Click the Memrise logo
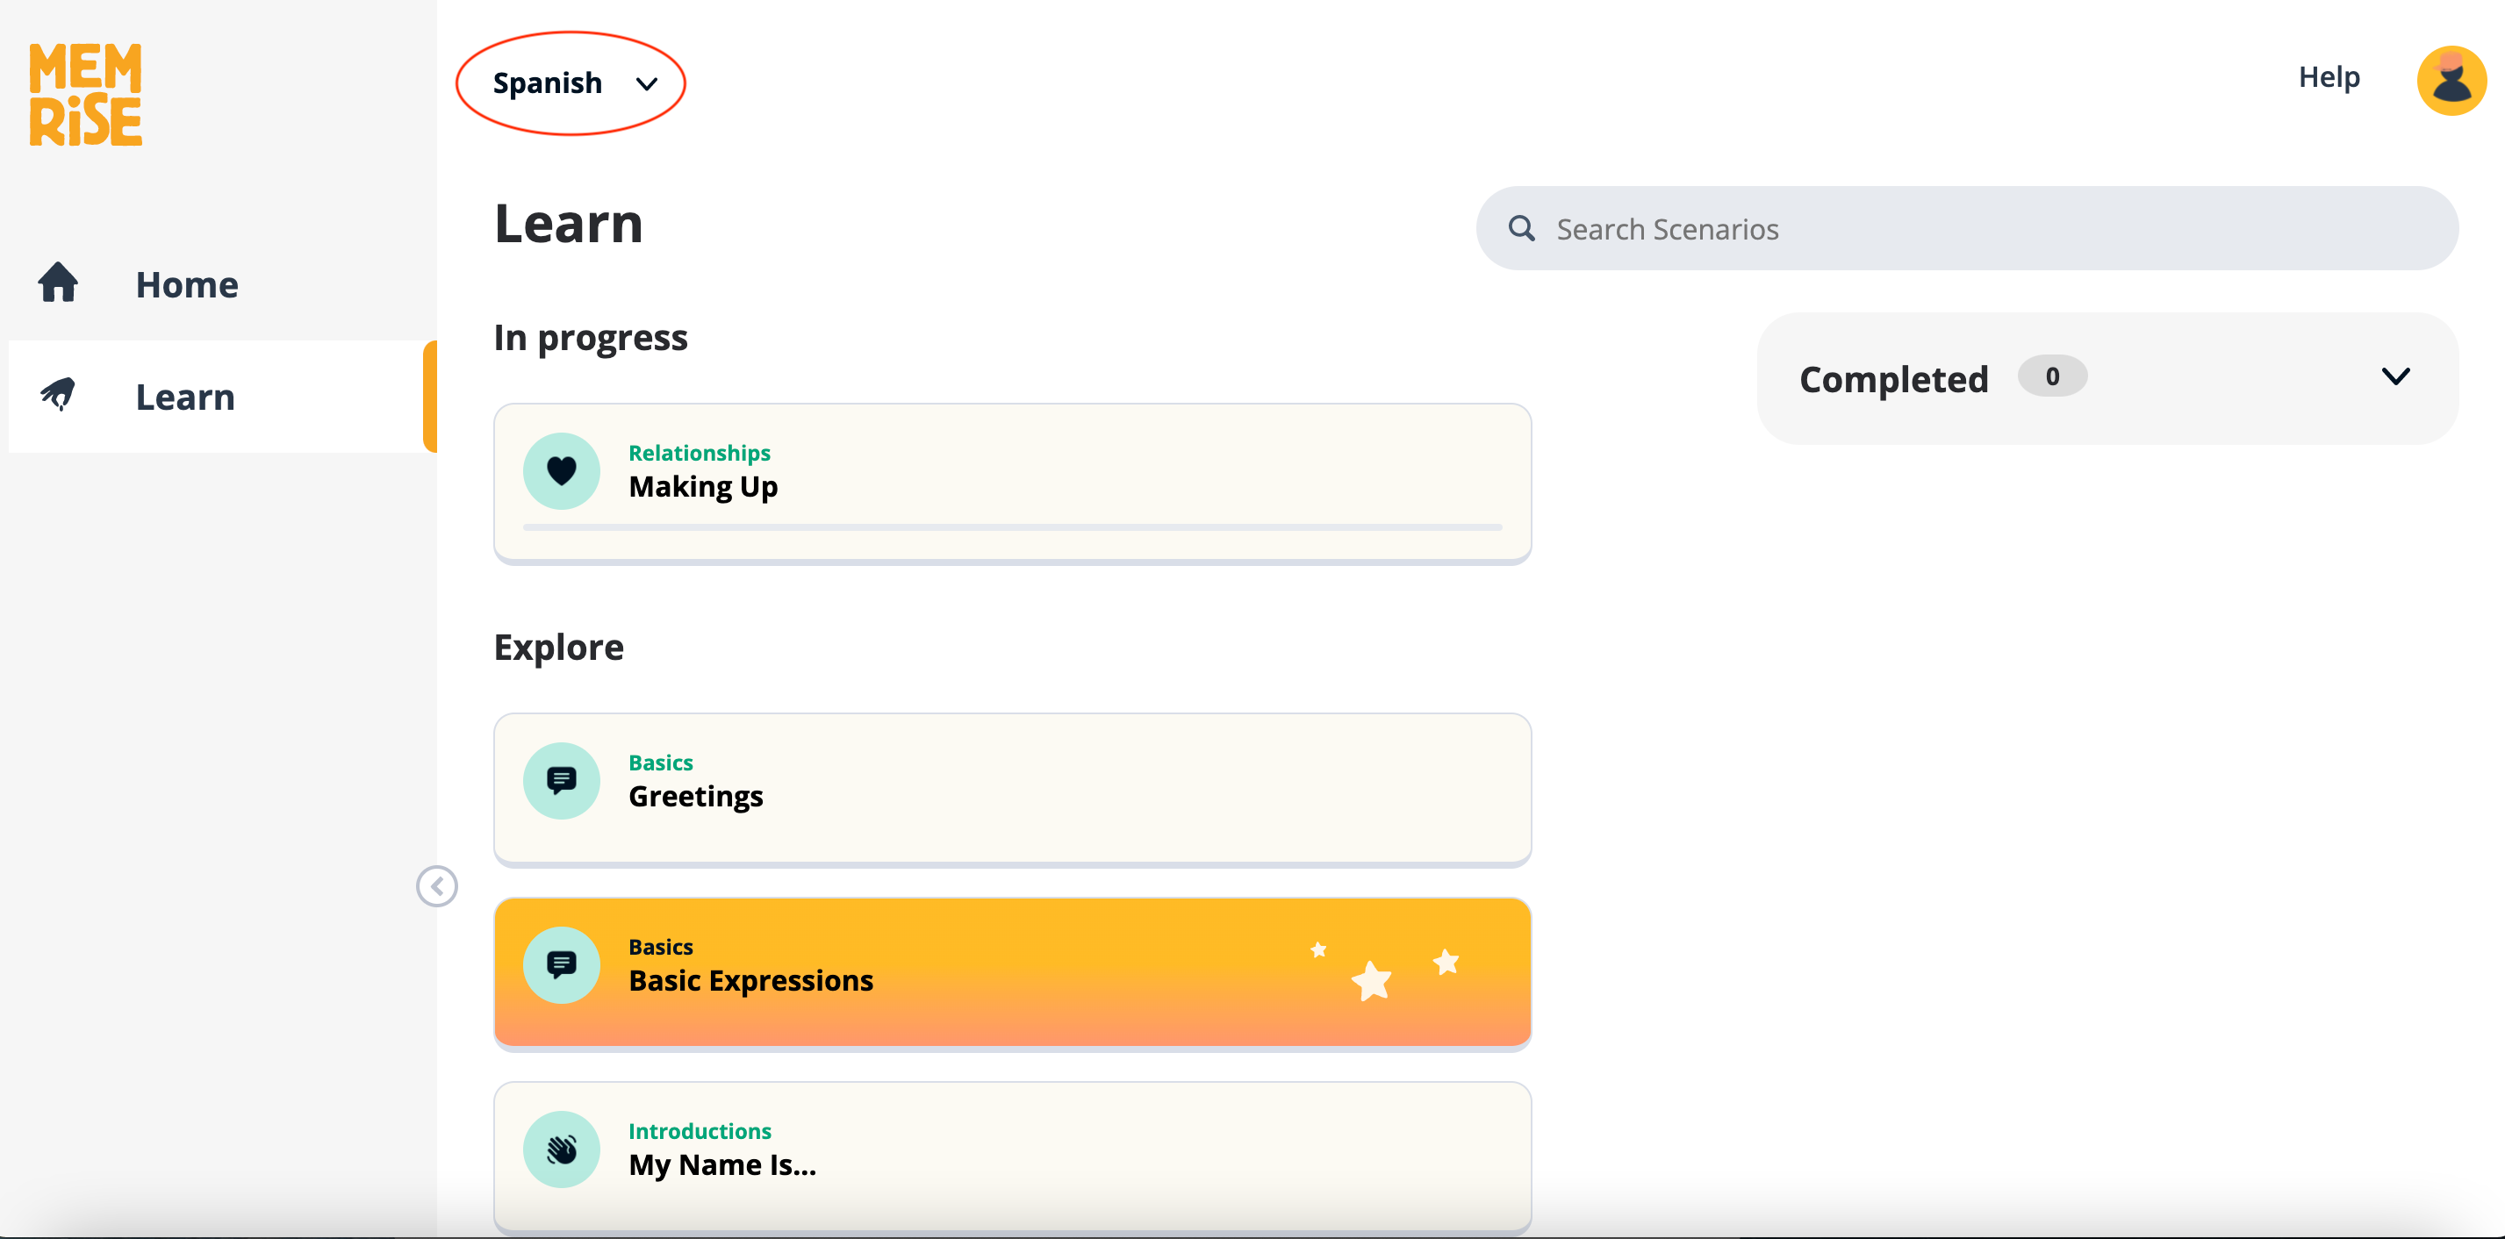Image resolution: width=2505 pixels, height=1239 pixels. pos(85,95)
